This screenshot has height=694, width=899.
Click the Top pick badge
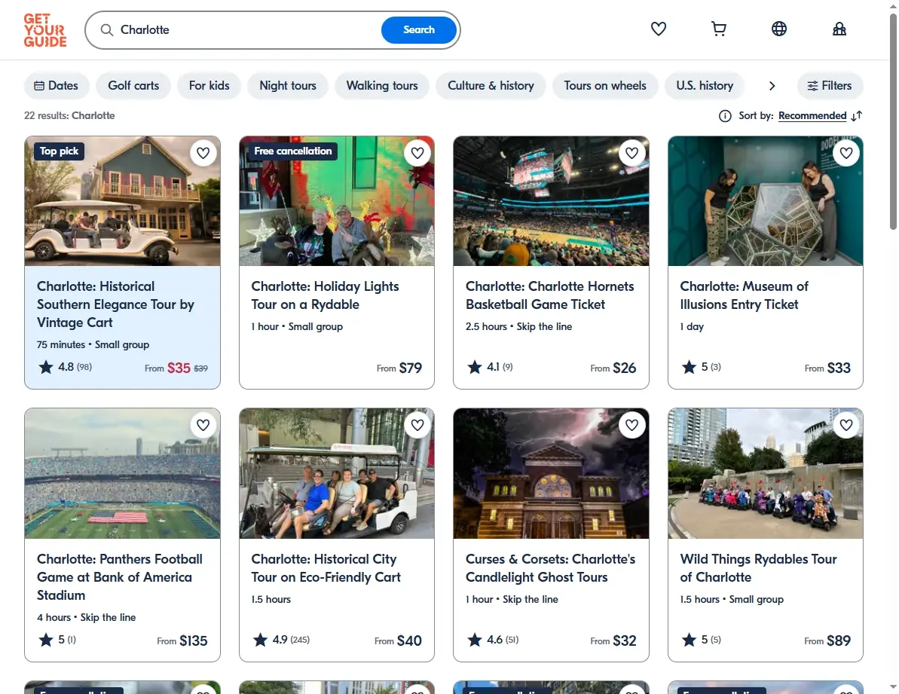(59, 151)
